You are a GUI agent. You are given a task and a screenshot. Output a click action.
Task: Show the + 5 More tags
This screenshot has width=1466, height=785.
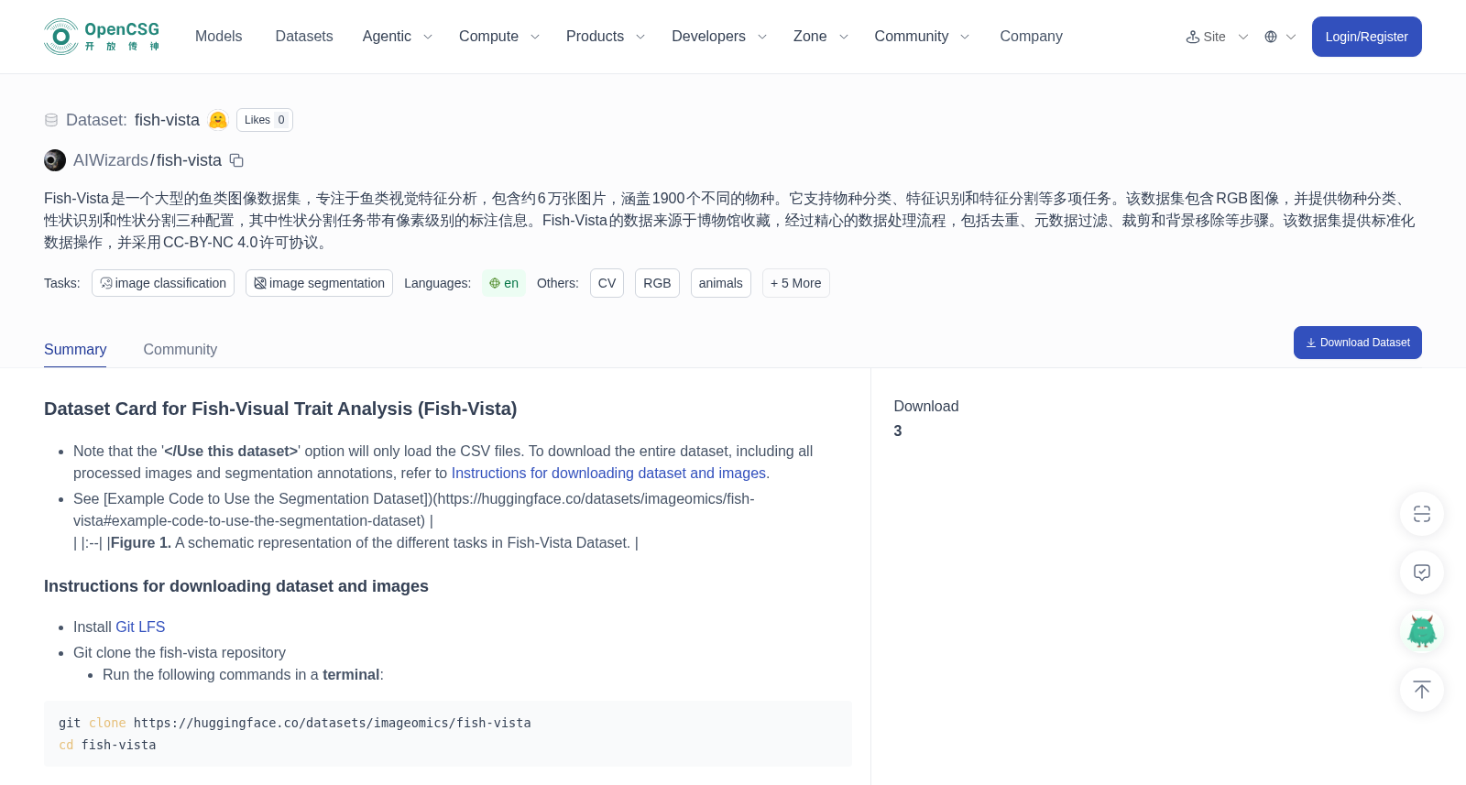[x=796, y=283]
